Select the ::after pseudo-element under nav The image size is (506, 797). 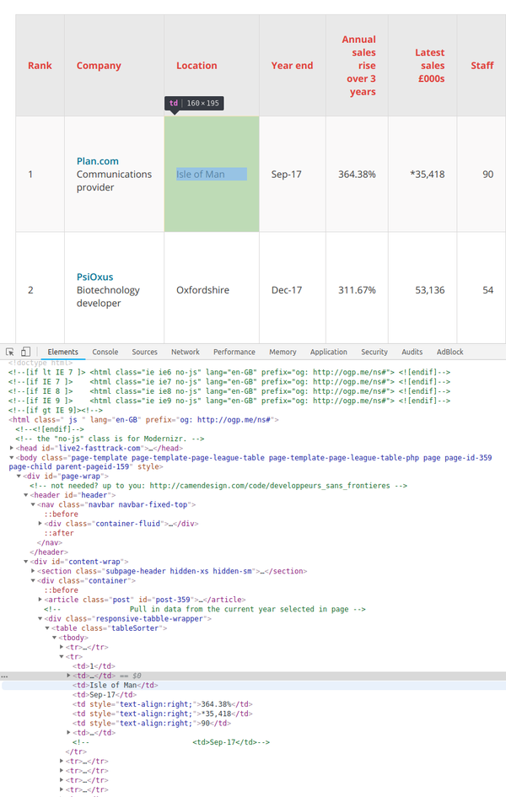59,533
